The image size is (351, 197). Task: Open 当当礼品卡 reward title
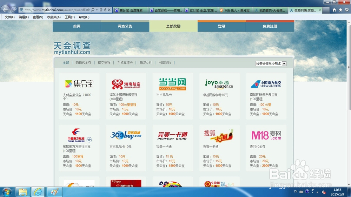pos(164,95)
